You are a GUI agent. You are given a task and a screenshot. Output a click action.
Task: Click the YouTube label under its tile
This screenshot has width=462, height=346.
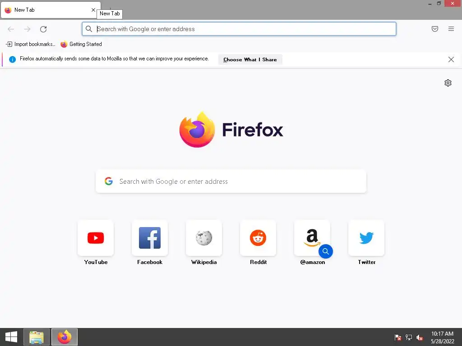pyautogui.click(x=96, y=262)
